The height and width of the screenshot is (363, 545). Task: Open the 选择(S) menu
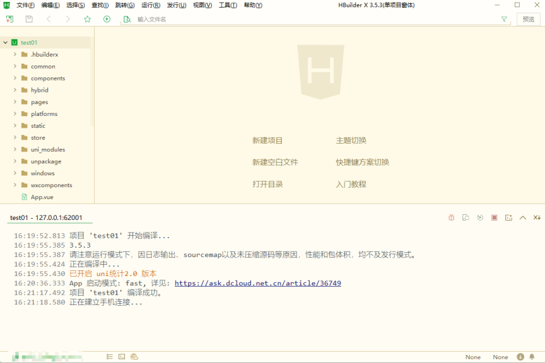[76, 5]
